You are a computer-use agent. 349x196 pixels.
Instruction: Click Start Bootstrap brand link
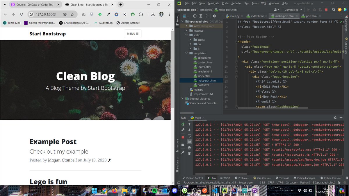click(48, 34)
